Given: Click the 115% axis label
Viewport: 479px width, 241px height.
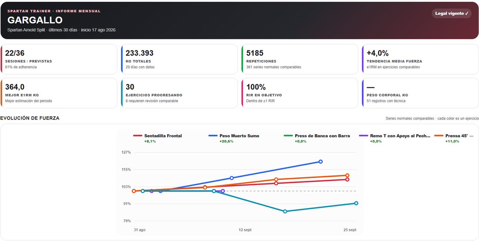Looking at the screenshot, I should pos(126,169).
